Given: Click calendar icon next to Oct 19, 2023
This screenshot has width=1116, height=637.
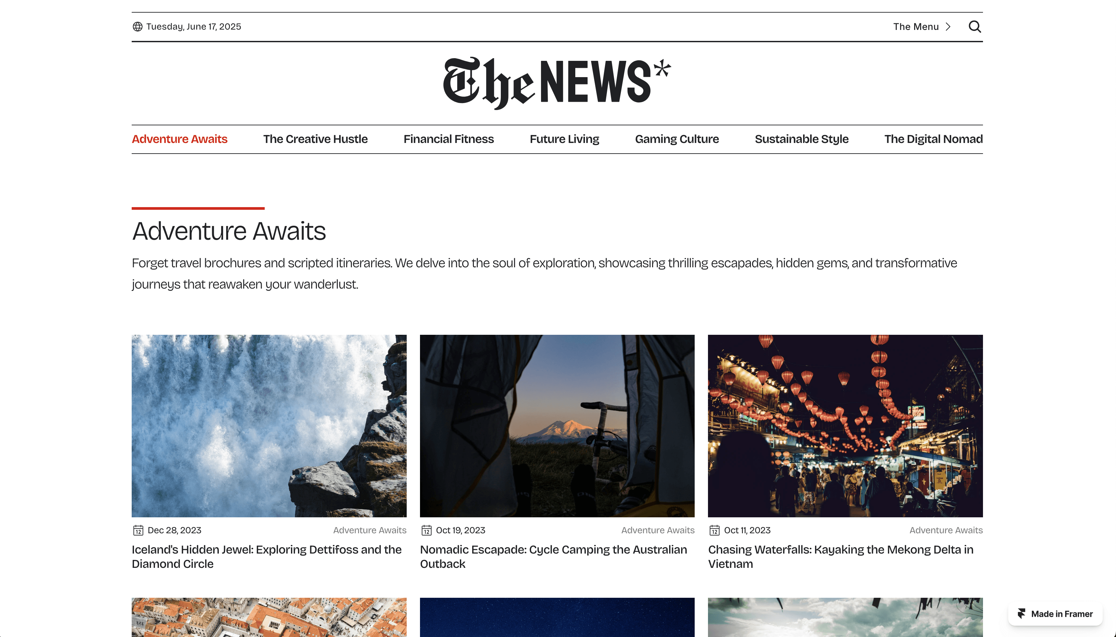Looking at the screenshot, I should point(427,530).
